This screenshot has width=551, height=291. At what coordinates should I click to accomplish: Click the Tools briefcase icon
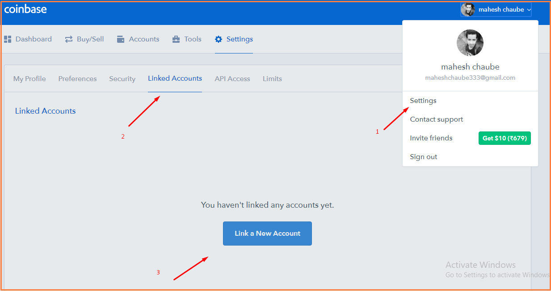click(176, 39)
